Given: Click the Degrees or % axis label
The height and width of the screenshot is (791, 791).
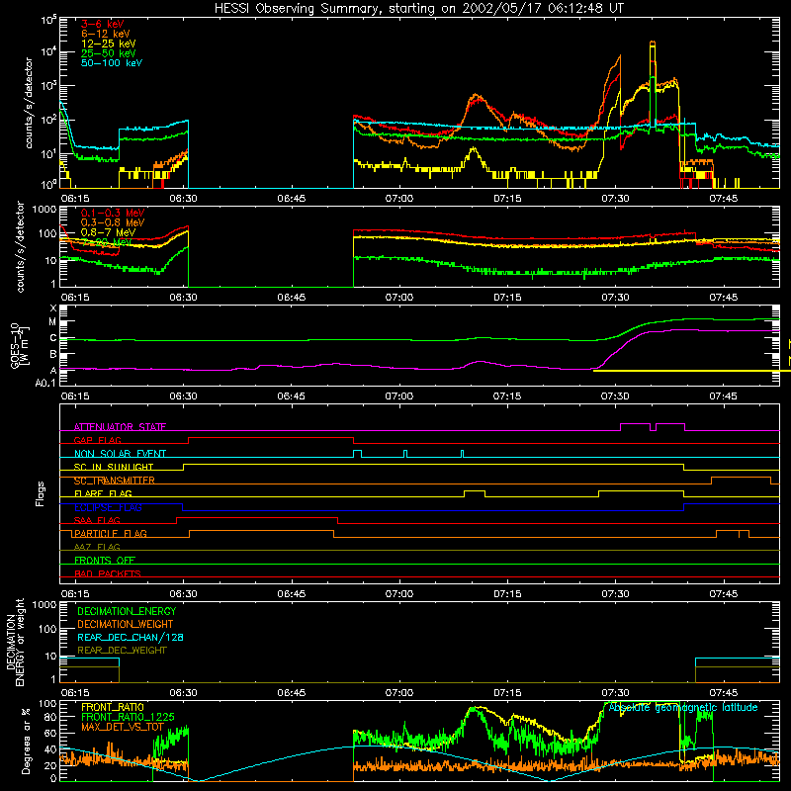Looking at the screenshot, I should [x=26, y=741].
